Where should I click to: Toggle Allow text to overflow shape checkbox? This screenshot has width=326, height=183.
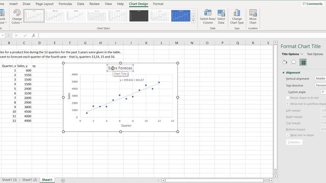pos(287,104)
